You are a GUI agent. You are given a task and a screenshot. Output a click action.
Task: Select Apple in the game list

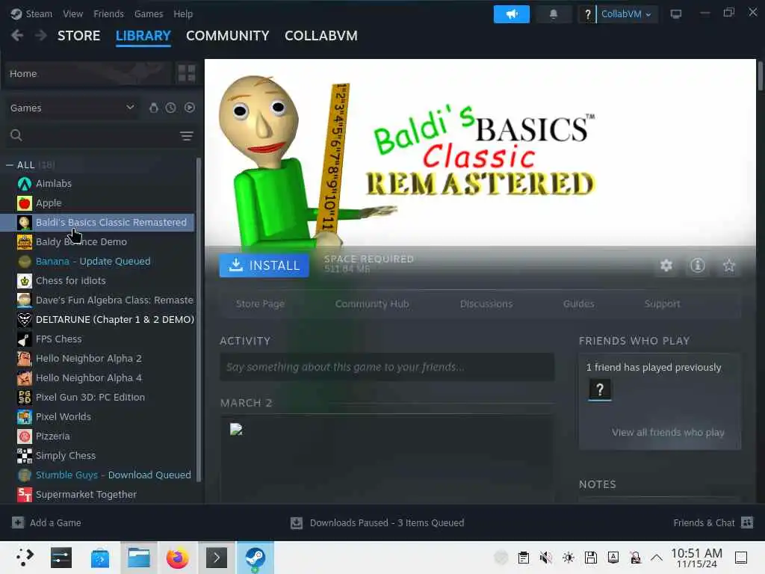pos(98,203)
